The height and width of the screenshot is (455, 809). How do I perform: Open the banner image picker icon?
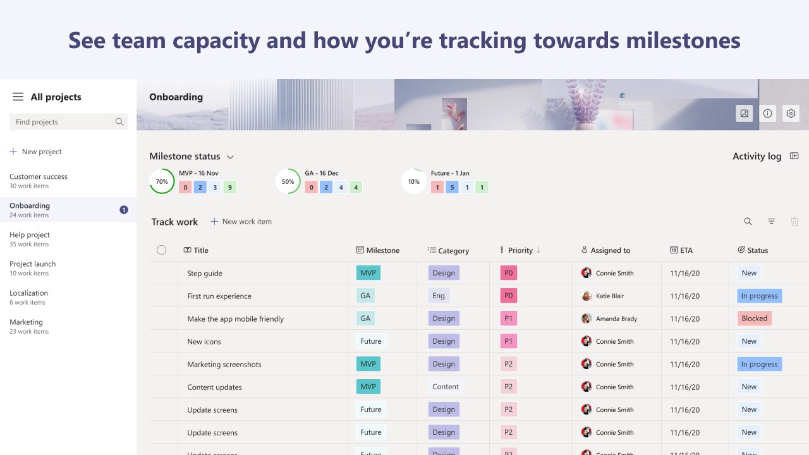click(x=744, y=113)
